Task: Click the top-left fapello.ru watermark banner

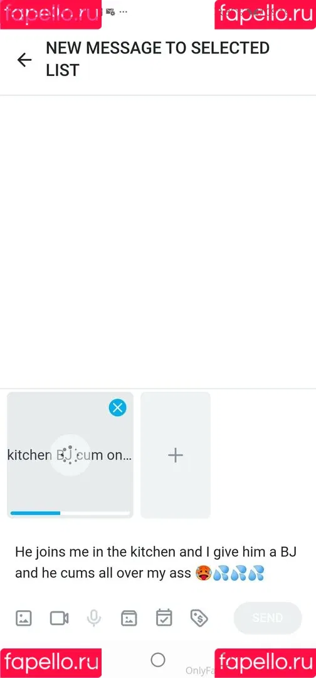Action: tap(51, 14)
